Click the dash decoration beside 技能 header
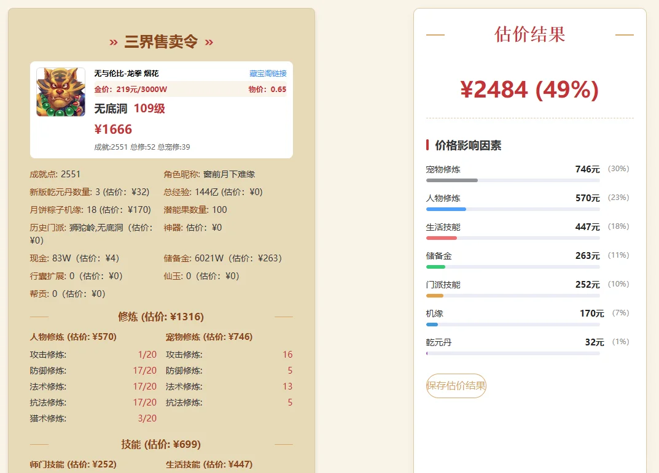 click(40, 444)
